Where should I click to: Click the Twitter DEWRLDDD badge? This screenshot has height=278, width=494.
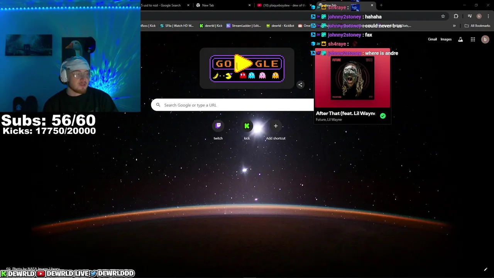pos(112,273)
